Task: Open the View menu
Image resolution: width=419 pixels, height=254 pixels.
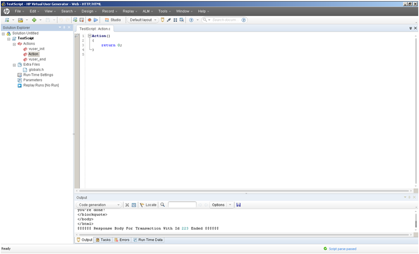Action: [x=50, y=11]
